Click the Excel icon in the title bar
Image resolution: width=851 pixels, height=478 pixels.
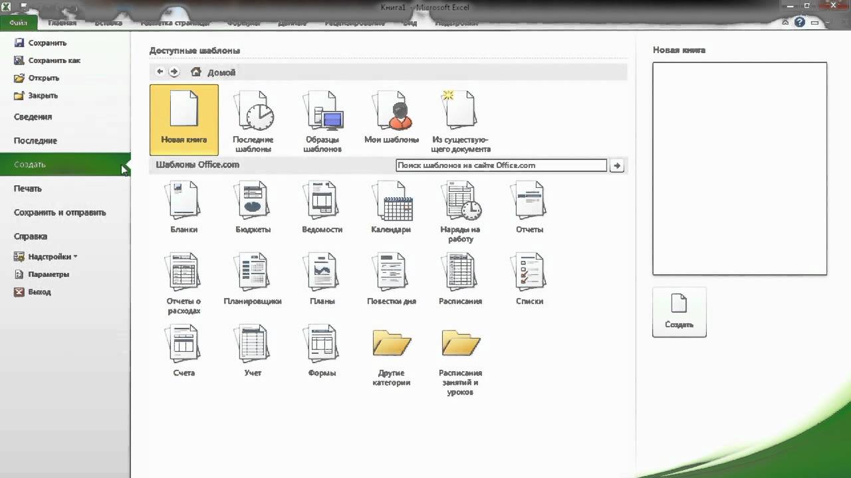point(6,7)
